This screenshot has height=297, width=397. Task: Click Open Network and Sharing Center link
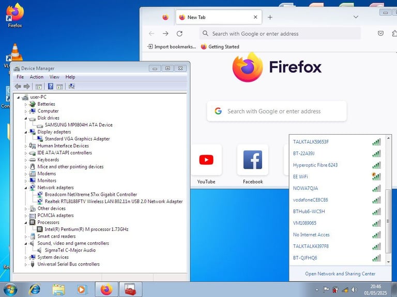click(x=340, y=273)
